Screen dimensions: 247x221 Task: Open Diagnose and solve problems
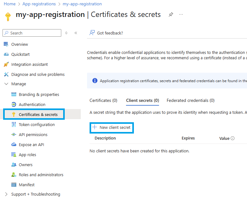[x=38, y=74]
